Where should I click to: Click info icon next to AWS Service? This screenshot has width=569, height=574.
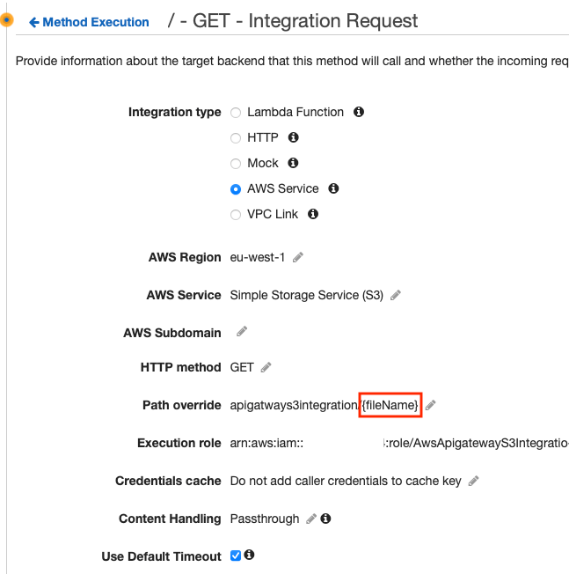334,189
